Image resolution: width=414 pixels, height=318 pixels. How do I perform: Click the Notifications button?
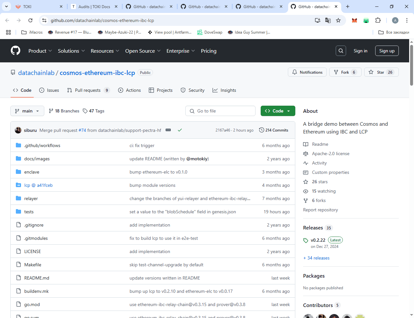point(307,72)
